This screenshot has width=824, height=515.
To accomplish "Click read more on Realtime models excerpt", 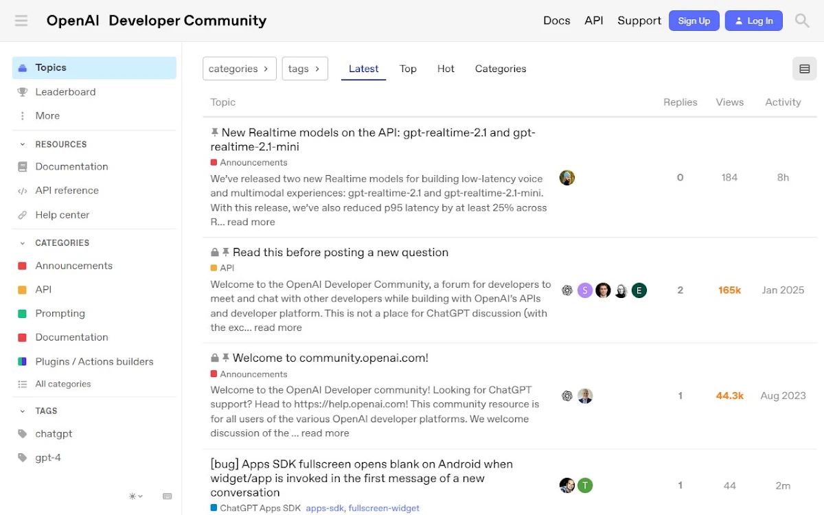I will coord(251,222).
